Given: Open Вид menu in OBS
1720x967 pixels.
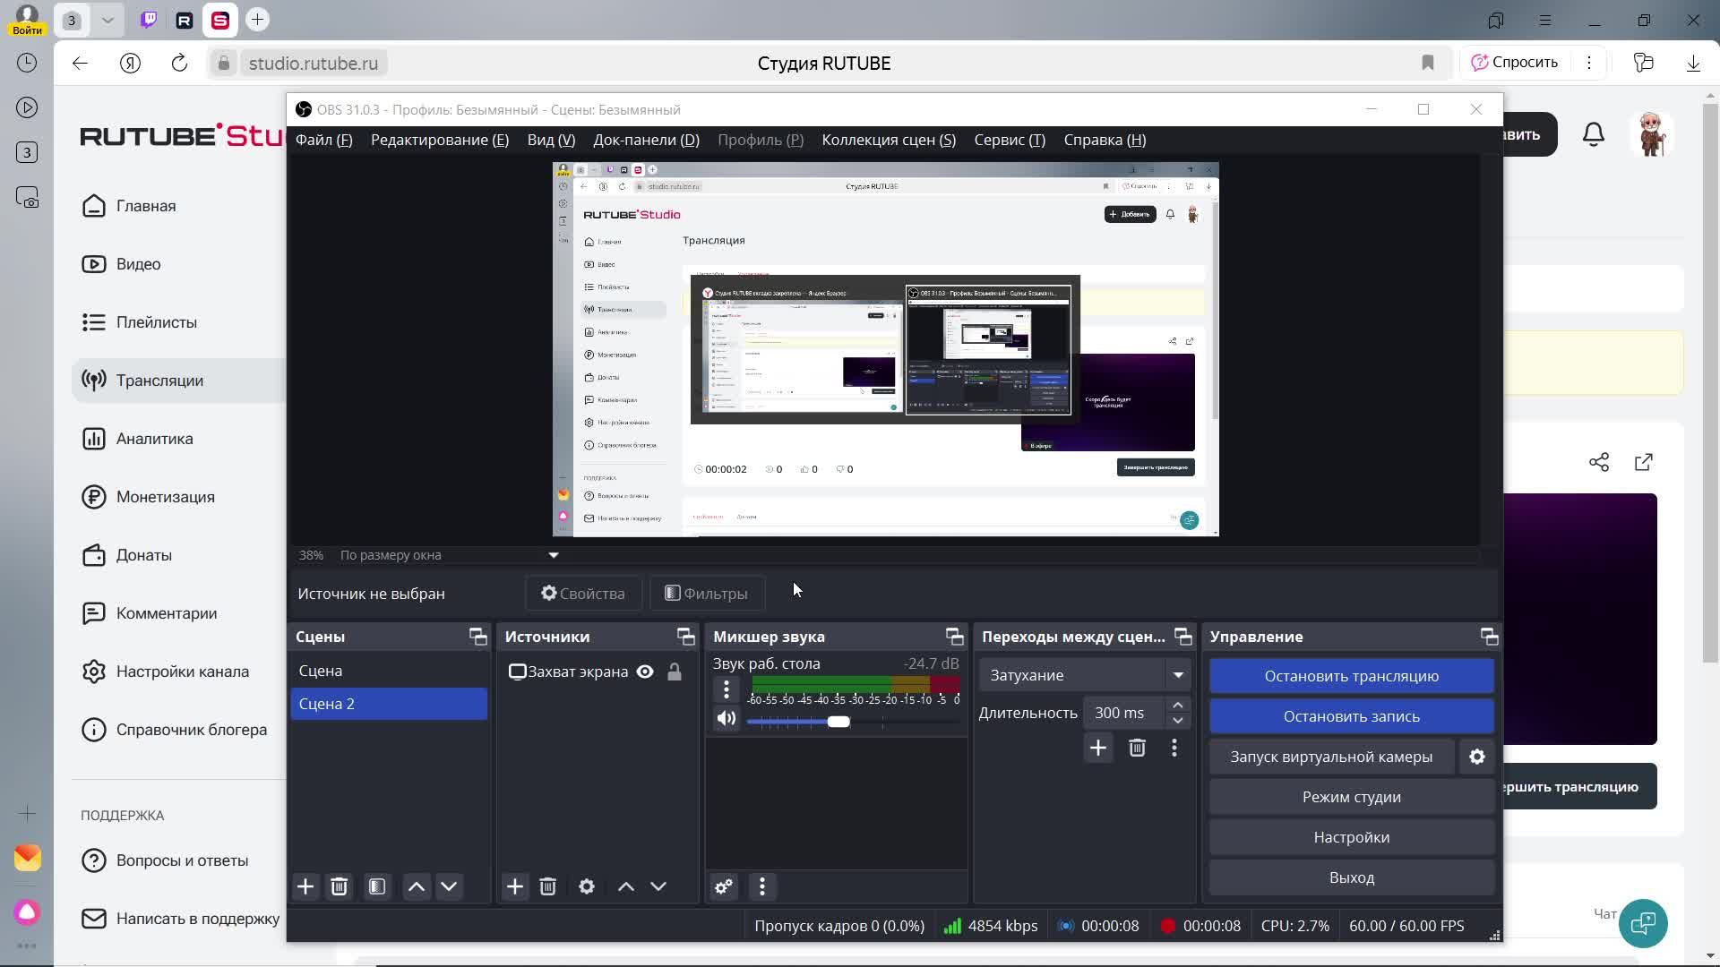Looking at the screenshot, I should coord(551,140).
